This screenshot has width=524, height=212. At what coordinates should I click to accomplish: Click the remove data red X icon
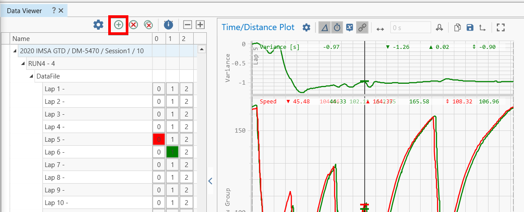(x=134, y=25)
